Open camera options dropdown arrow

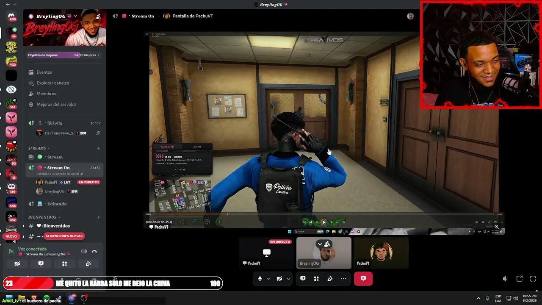pyautogui.click(x=288, y=279)
